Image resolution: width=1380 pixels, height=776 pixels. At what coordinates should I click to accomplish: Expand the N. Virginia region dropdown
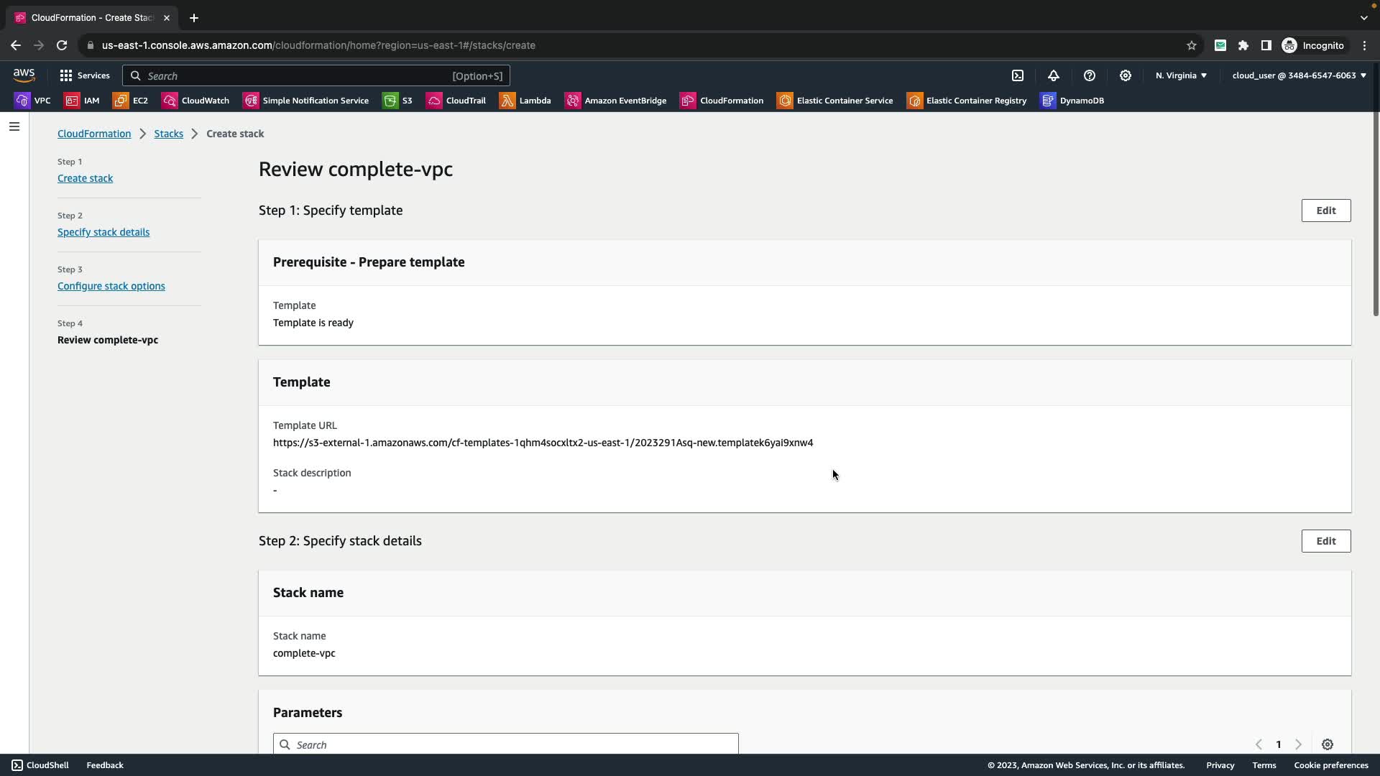coord(1181,75)
